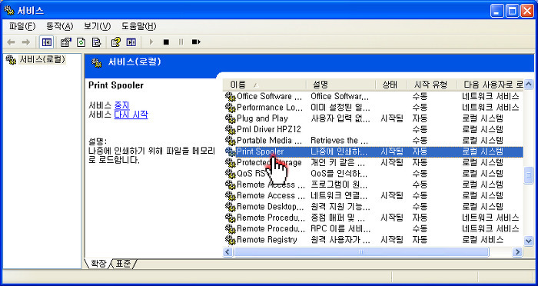Open the 보기(V) menu
Screen dimensions: 538x286
pos(97,26)
